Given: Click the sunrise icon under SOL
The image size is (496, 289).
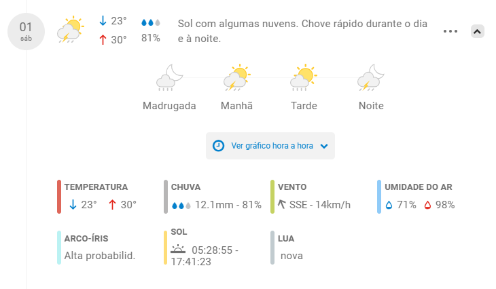Looking at the screenshot, I should pos(178,250).
